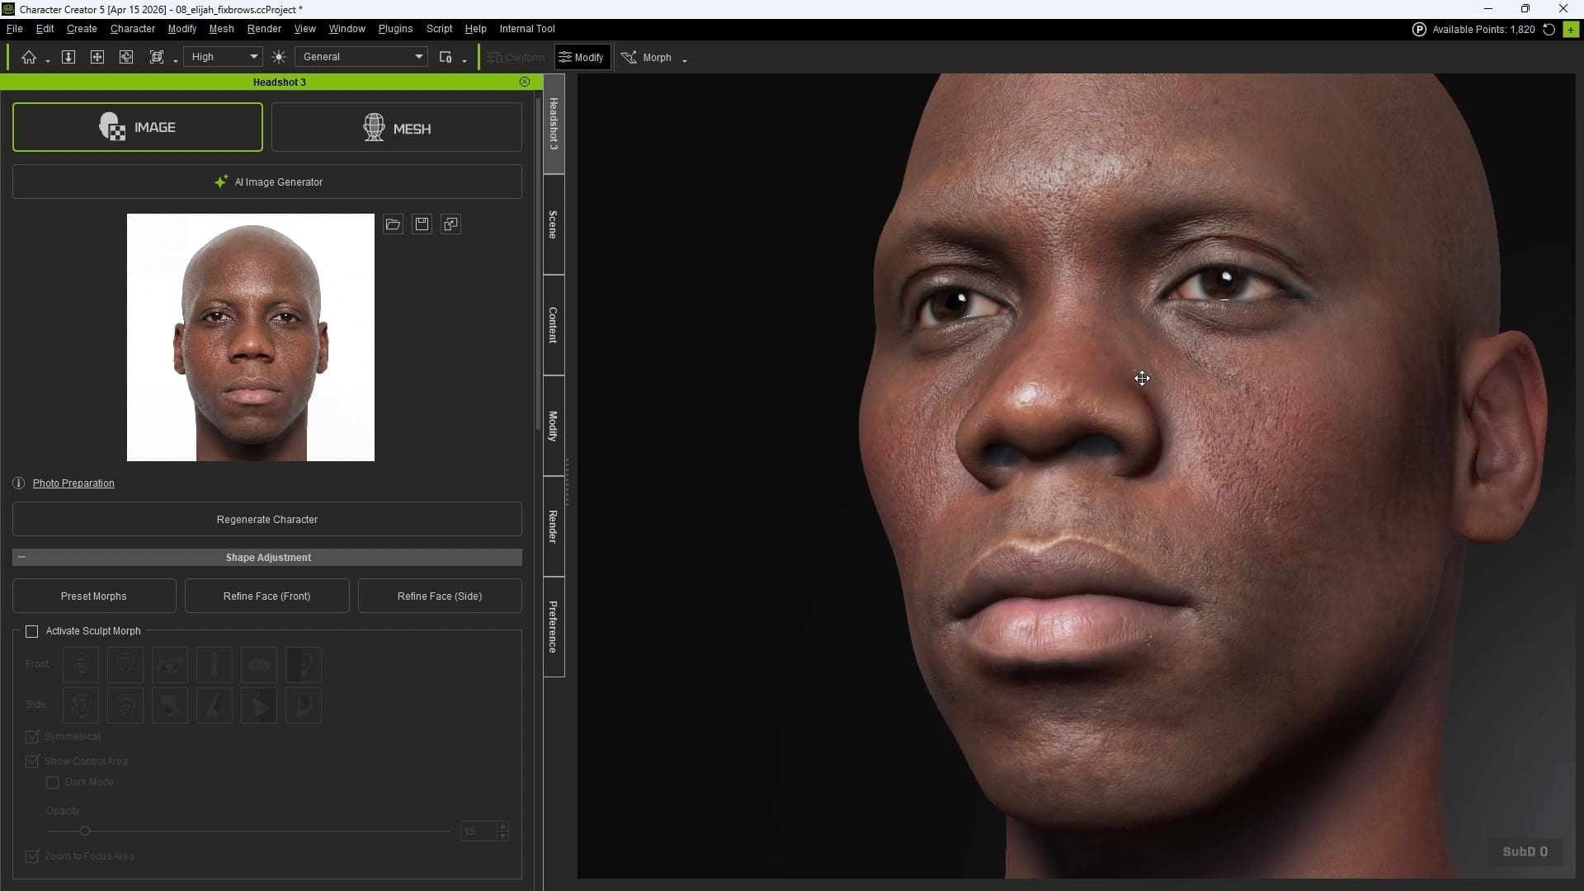Click the icon right of the save icon
This screenshot has width=1584, height=891.
point(450,224)
